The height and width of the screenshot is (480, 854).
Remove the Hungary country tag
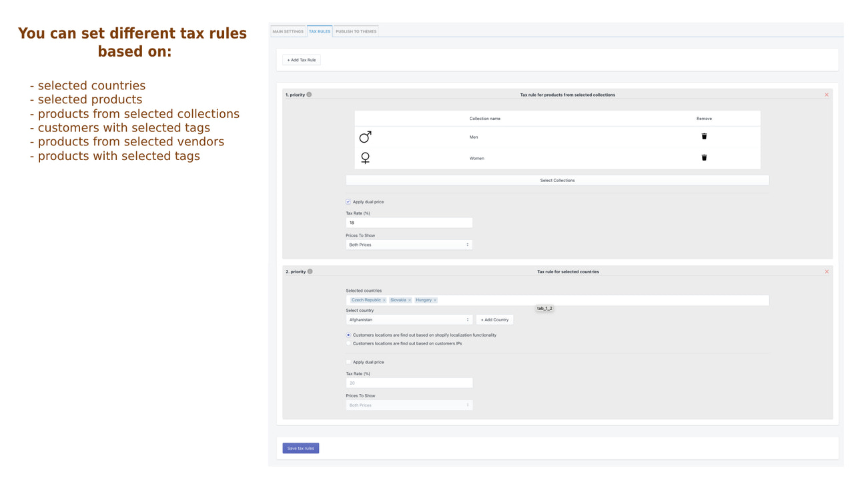point(434,300)
